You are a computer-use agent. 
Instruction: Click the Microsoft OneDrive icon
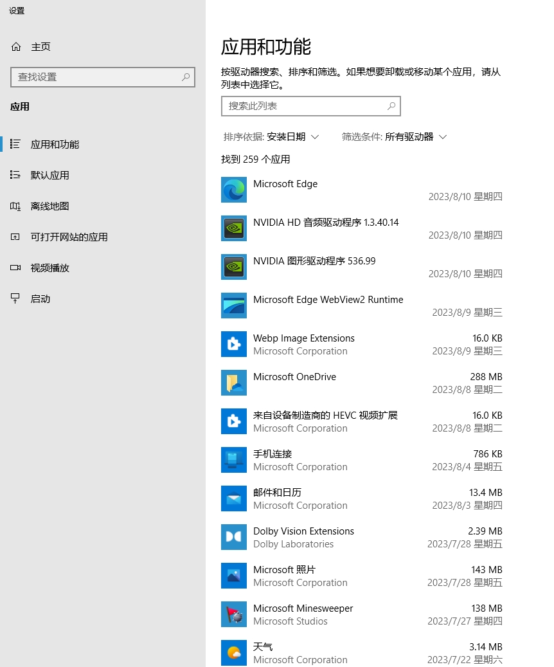pyautogui.click(x=234, y=383)
